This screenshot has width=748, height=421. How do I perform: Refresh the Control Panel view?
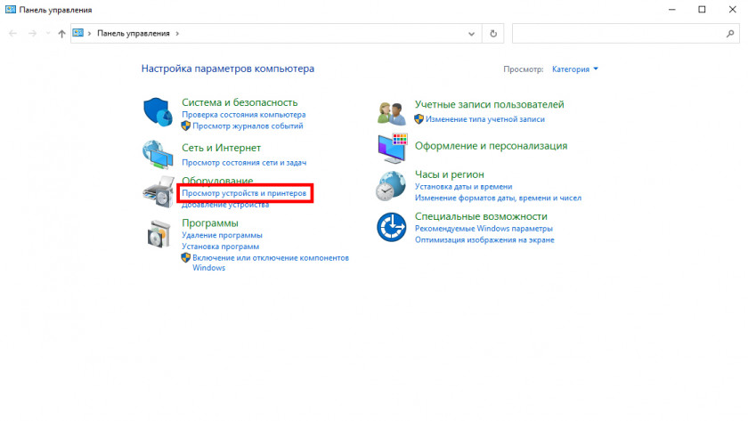(493, 33)
